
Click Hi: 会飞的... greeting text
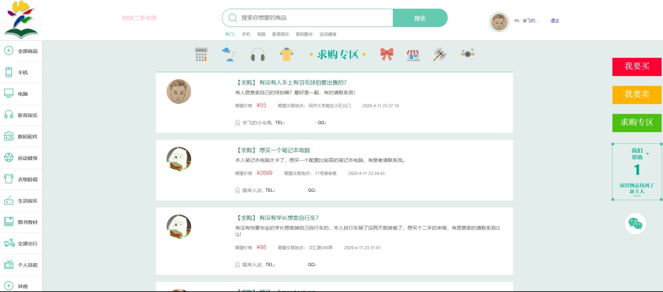526,21
